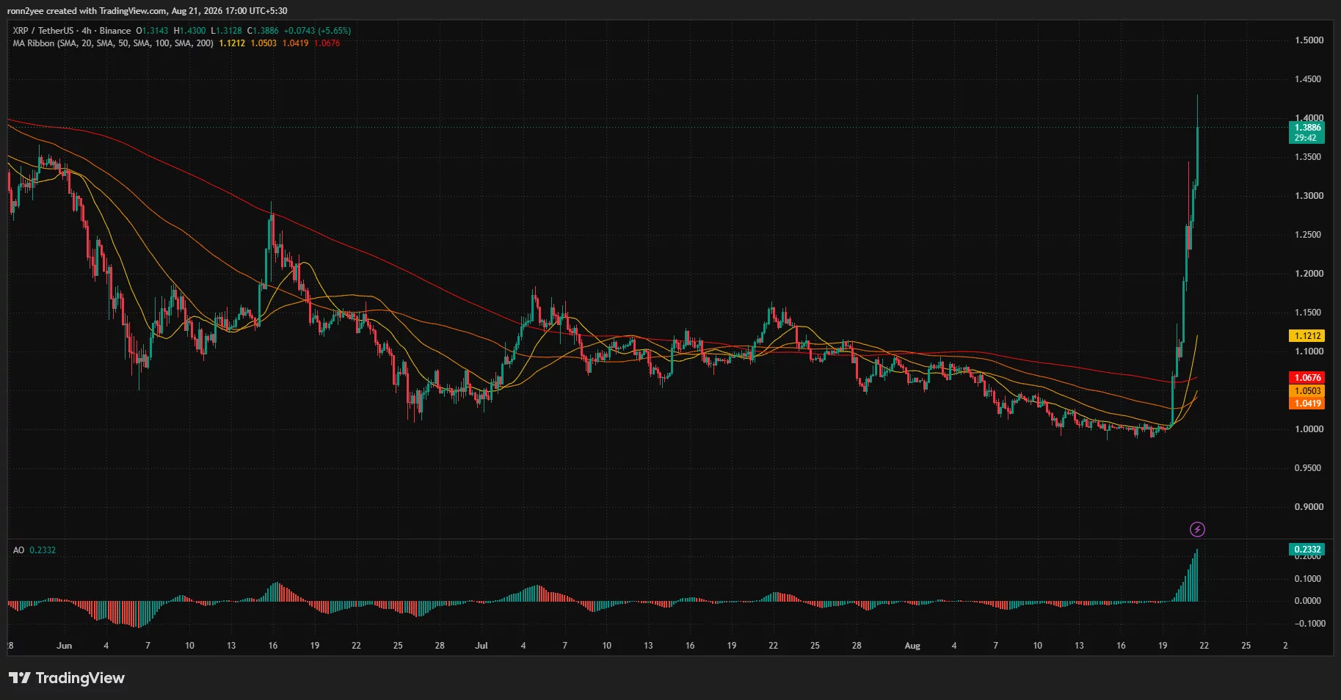This screenshot has height=700, width=1341.
Task: Click the orange SMA label 1.0503
Action: 1307,391
